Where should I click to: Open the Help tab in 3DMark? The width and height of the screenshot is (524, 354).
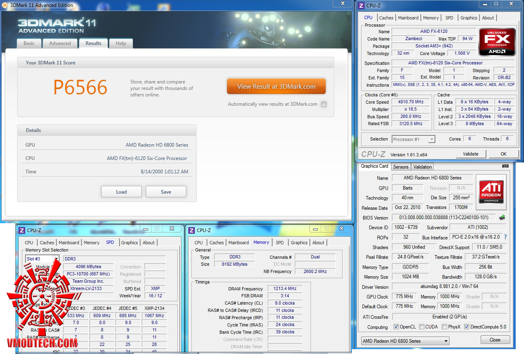pos(121,43)
